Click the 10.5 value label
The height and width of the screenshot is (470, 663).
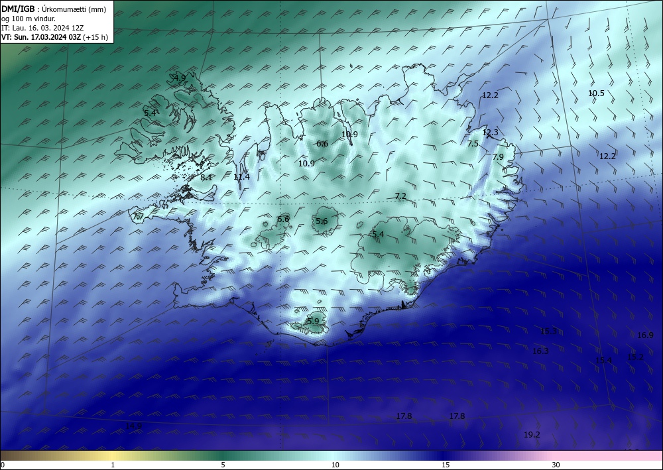click(596, 93)
